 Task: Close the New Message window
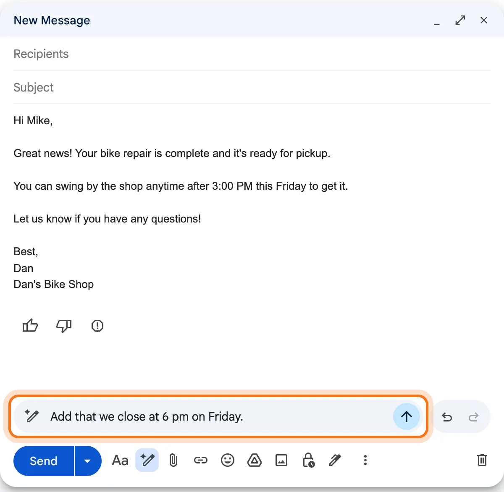(x=484, y=20)
